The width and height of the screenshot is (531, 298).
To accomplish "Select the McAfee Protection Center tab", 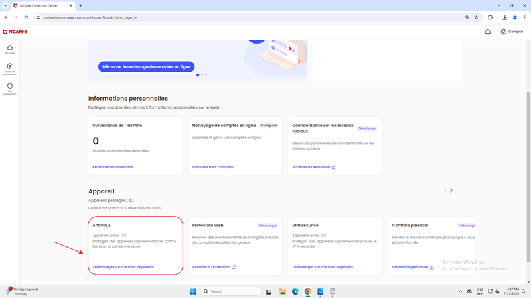I will pyautogui.click(x=42, y=6).
